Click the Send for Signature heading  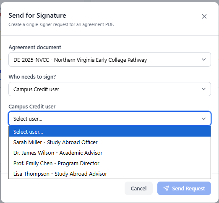[37, 16]
